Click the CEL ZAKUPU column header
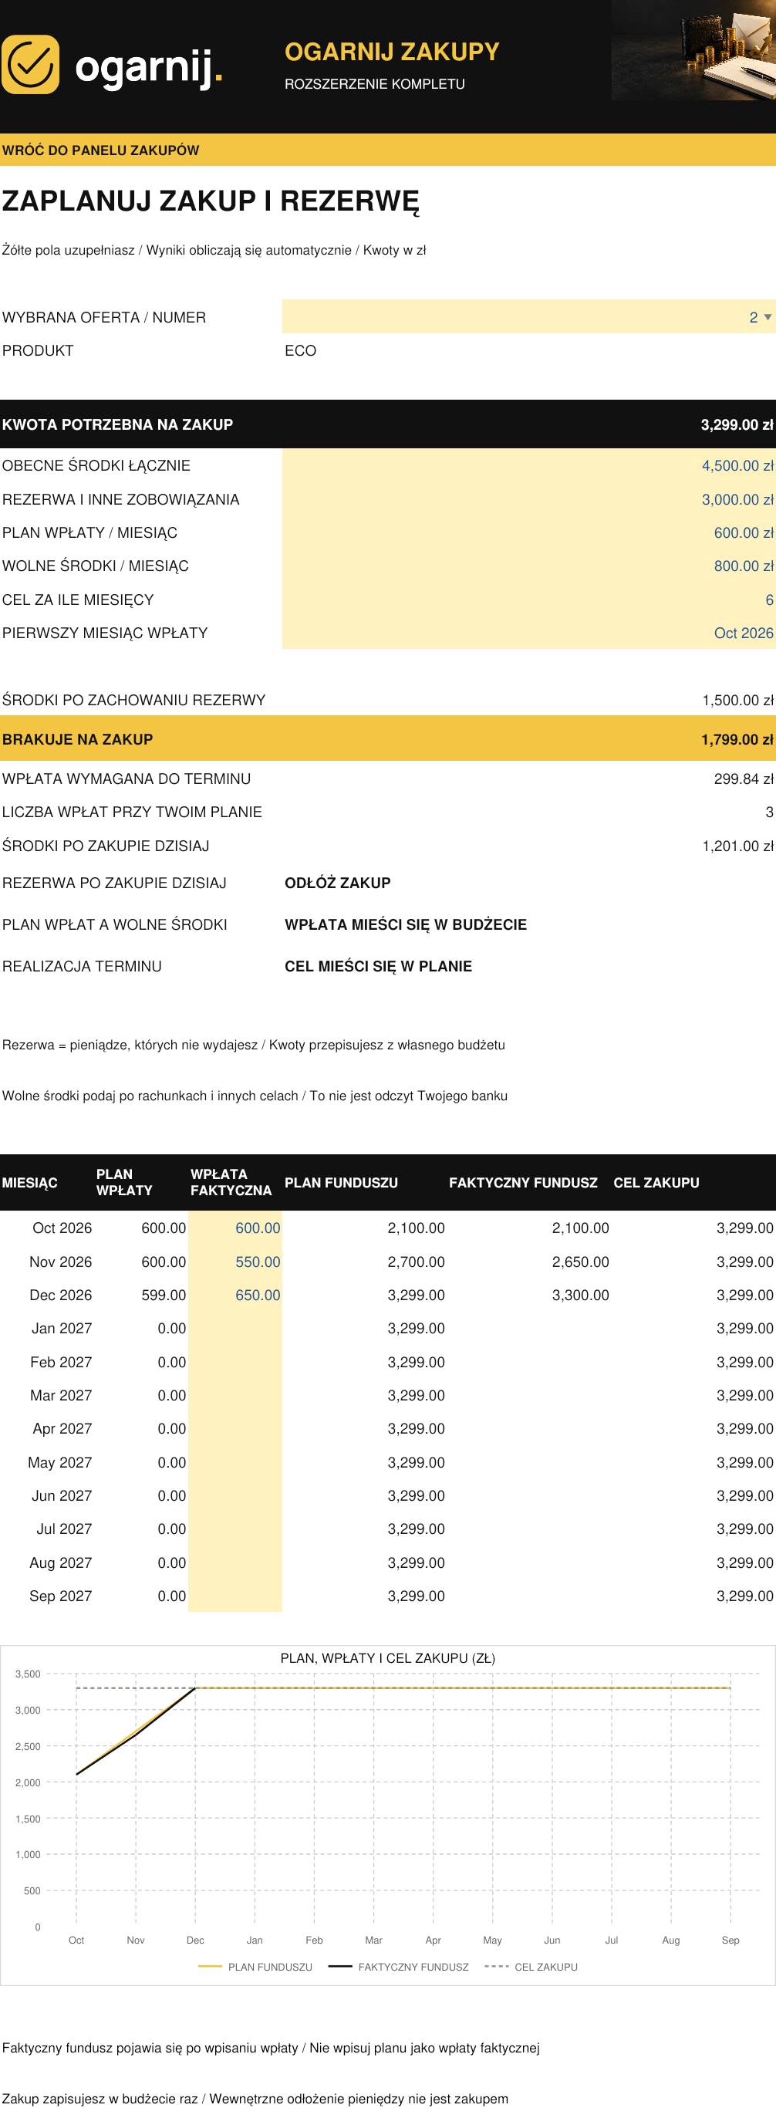The image size is (776, 2108). click(x=656, y=1184)
